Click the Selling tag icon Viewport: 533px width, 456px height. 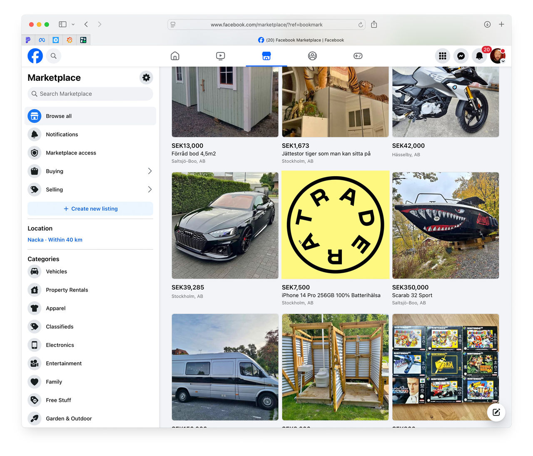click(35, 189)
